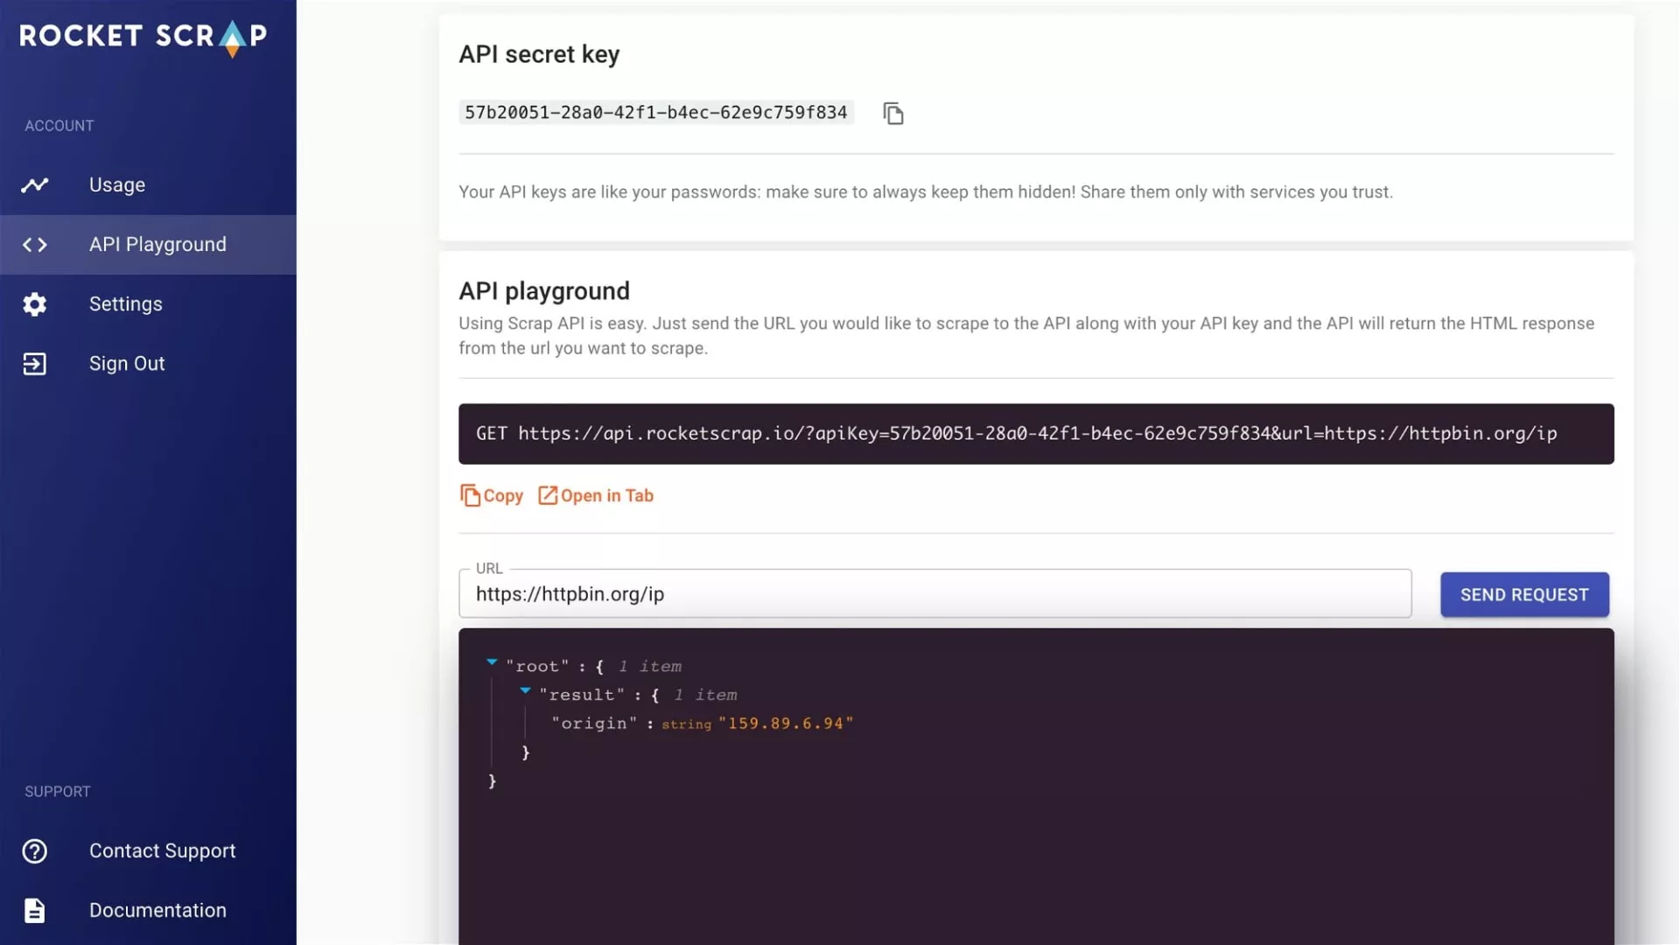Collapse the "result" JSON node
This screenshot has width=1680, height=945.
[525, 691]
